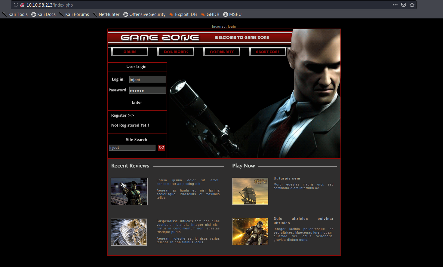This screenshot has height=267, width=443.
Task: Open the winged angel review thumbnail
Action: tap(129, 232)
